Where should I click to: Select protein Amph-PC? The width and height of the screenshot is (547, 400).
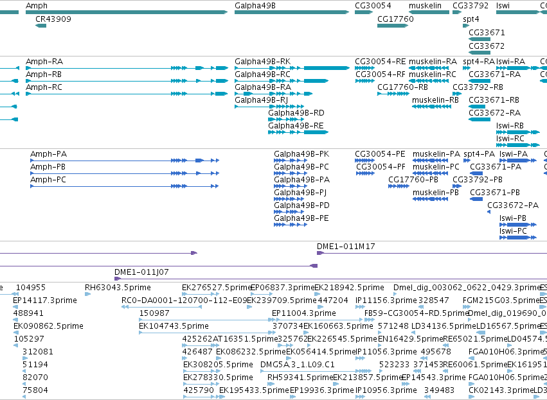coord(125,186)
